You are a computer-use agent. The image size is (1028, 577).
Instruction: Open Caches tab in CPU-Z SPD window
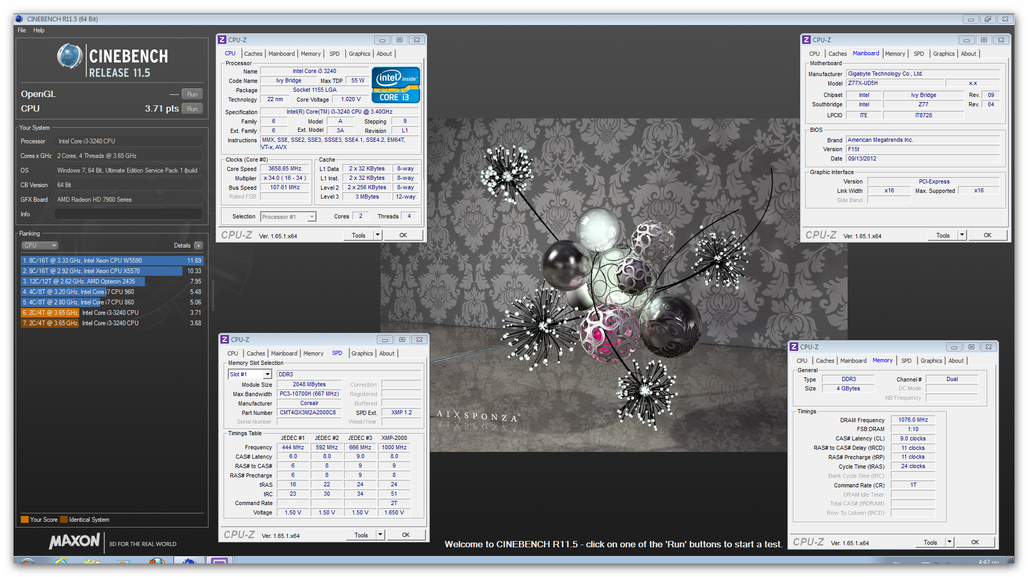click(x=256, y=353)
